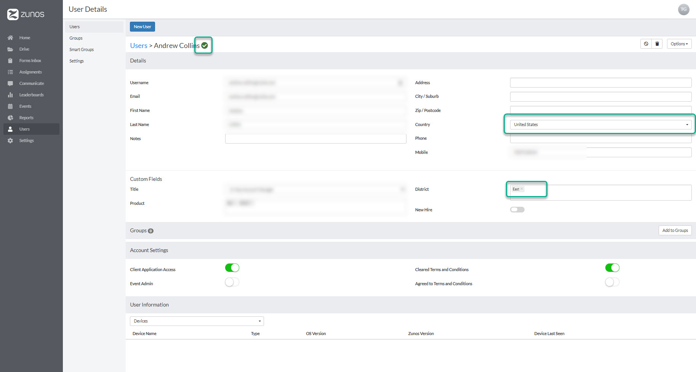The image size is (696, 372).
Task: Click the Add to Groups button
Action: point(675,230)
